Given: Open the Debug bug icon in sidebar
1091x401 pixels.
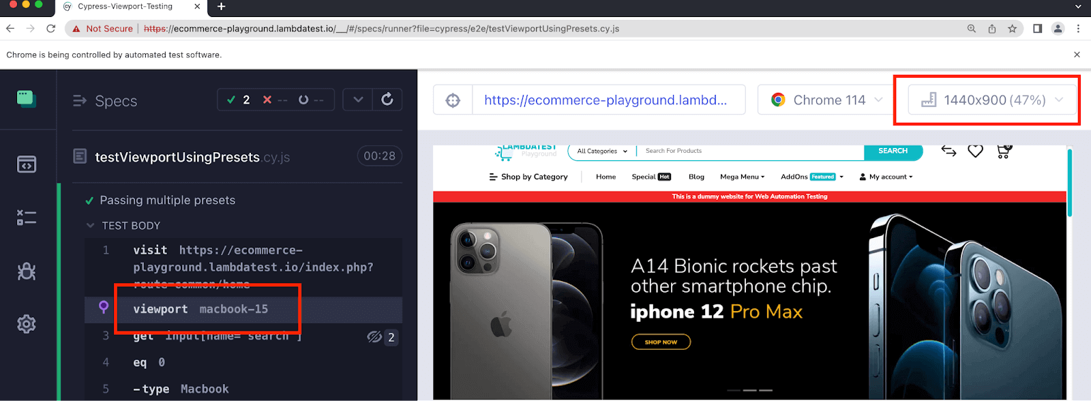Looking at the screenshot, I should point(27,271).
